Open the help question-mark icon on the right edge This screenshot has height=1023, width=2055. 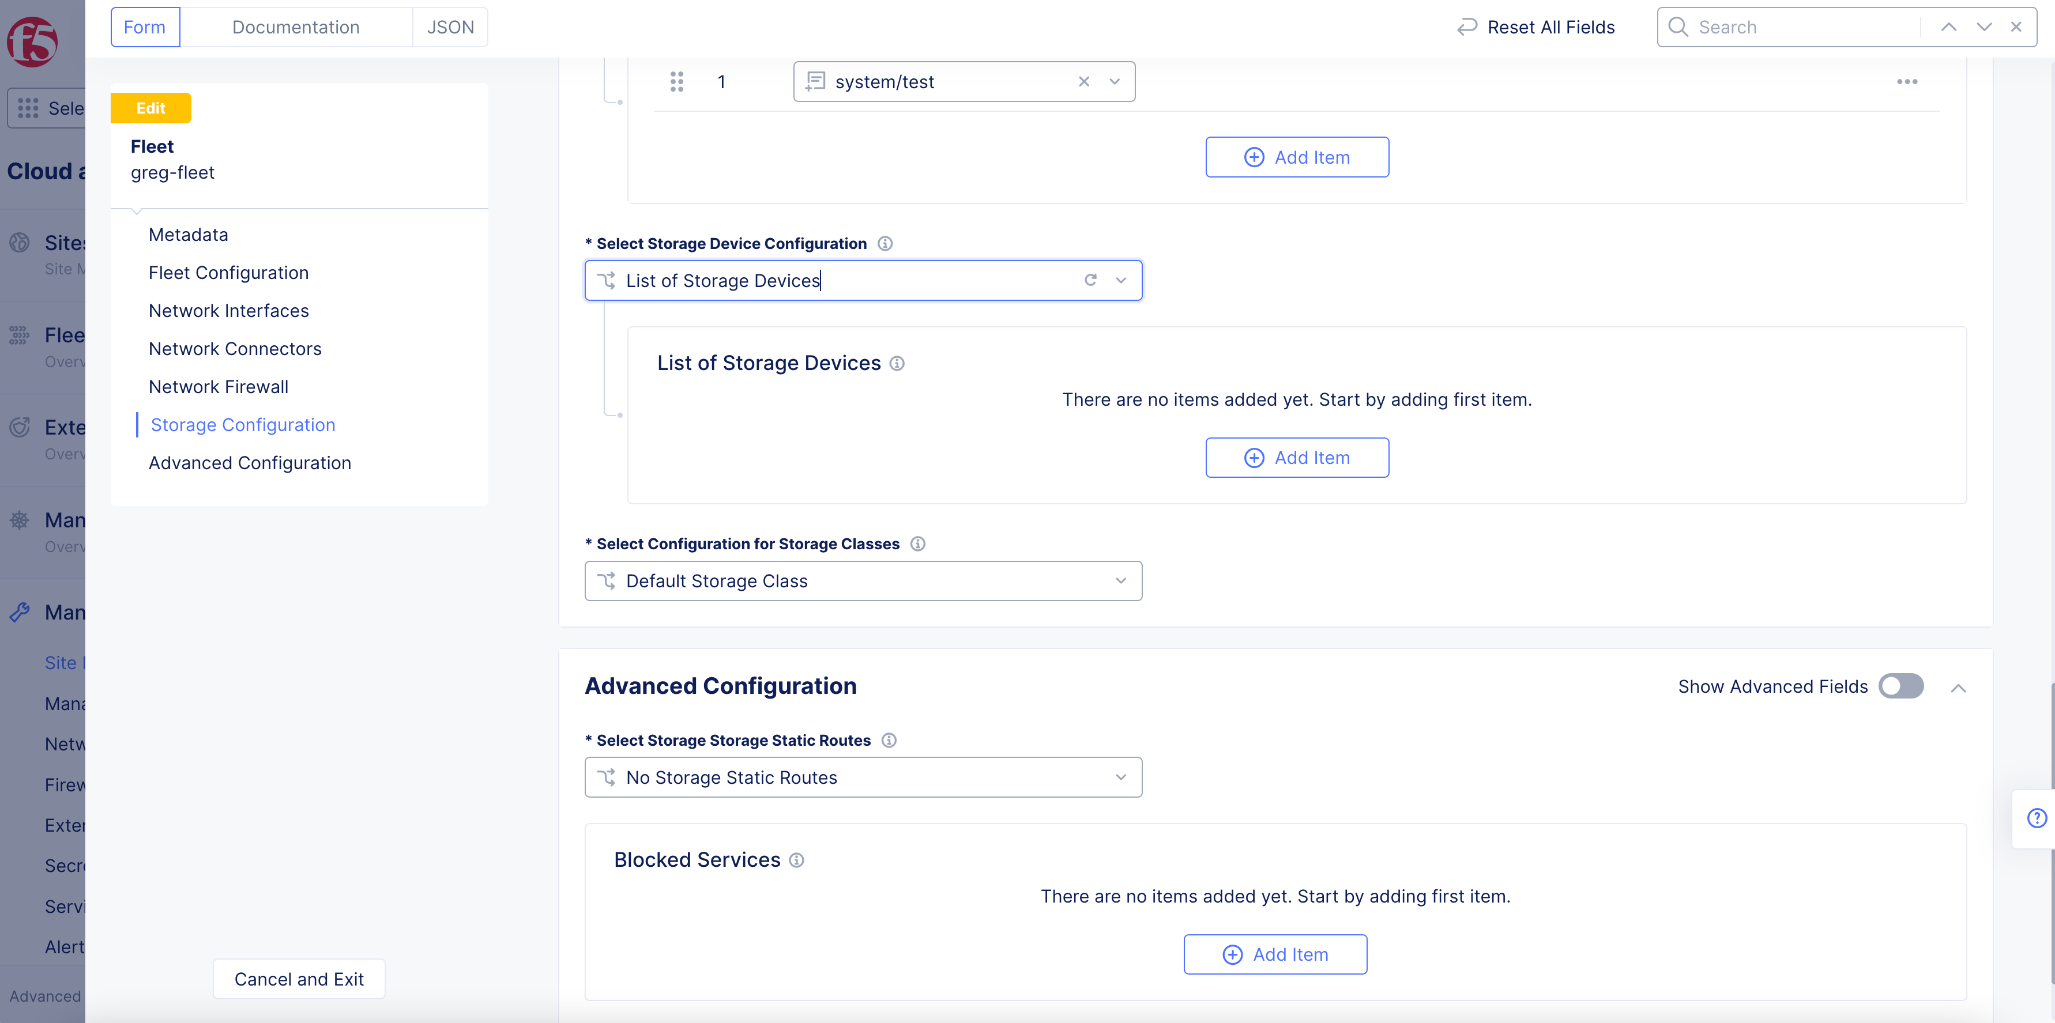tap(2037, 817)
